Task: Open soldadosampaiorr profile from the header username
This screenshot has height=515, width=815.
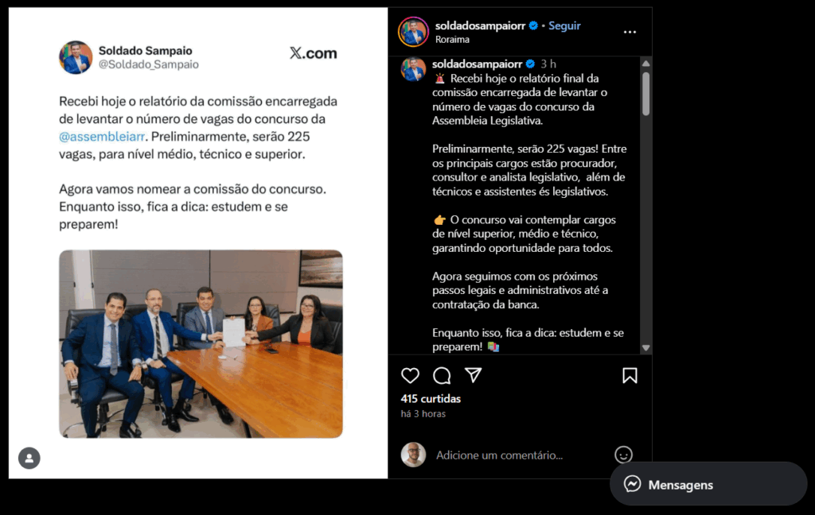Action: click(480, 25)
